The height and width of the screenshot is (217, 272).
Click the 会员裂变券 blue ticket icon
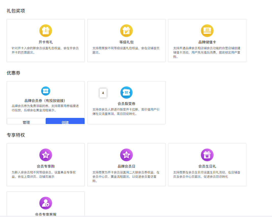coord(126,93)
